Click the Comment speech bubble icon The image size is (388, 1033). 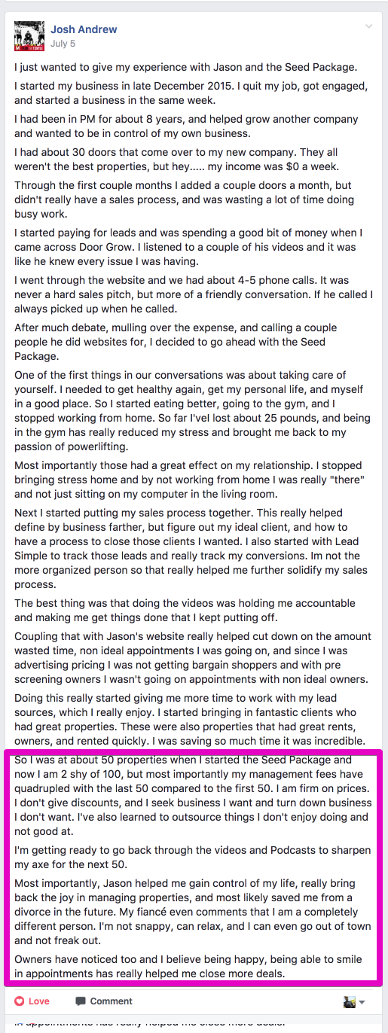point(80,1001)
